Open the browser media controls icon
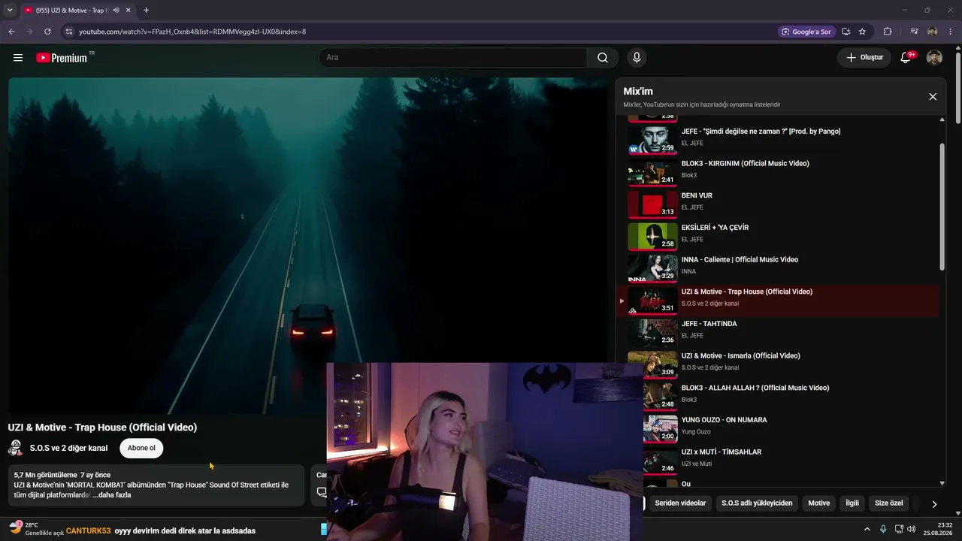962x541 pixels. pyautogui.click(x=914, y=32)
